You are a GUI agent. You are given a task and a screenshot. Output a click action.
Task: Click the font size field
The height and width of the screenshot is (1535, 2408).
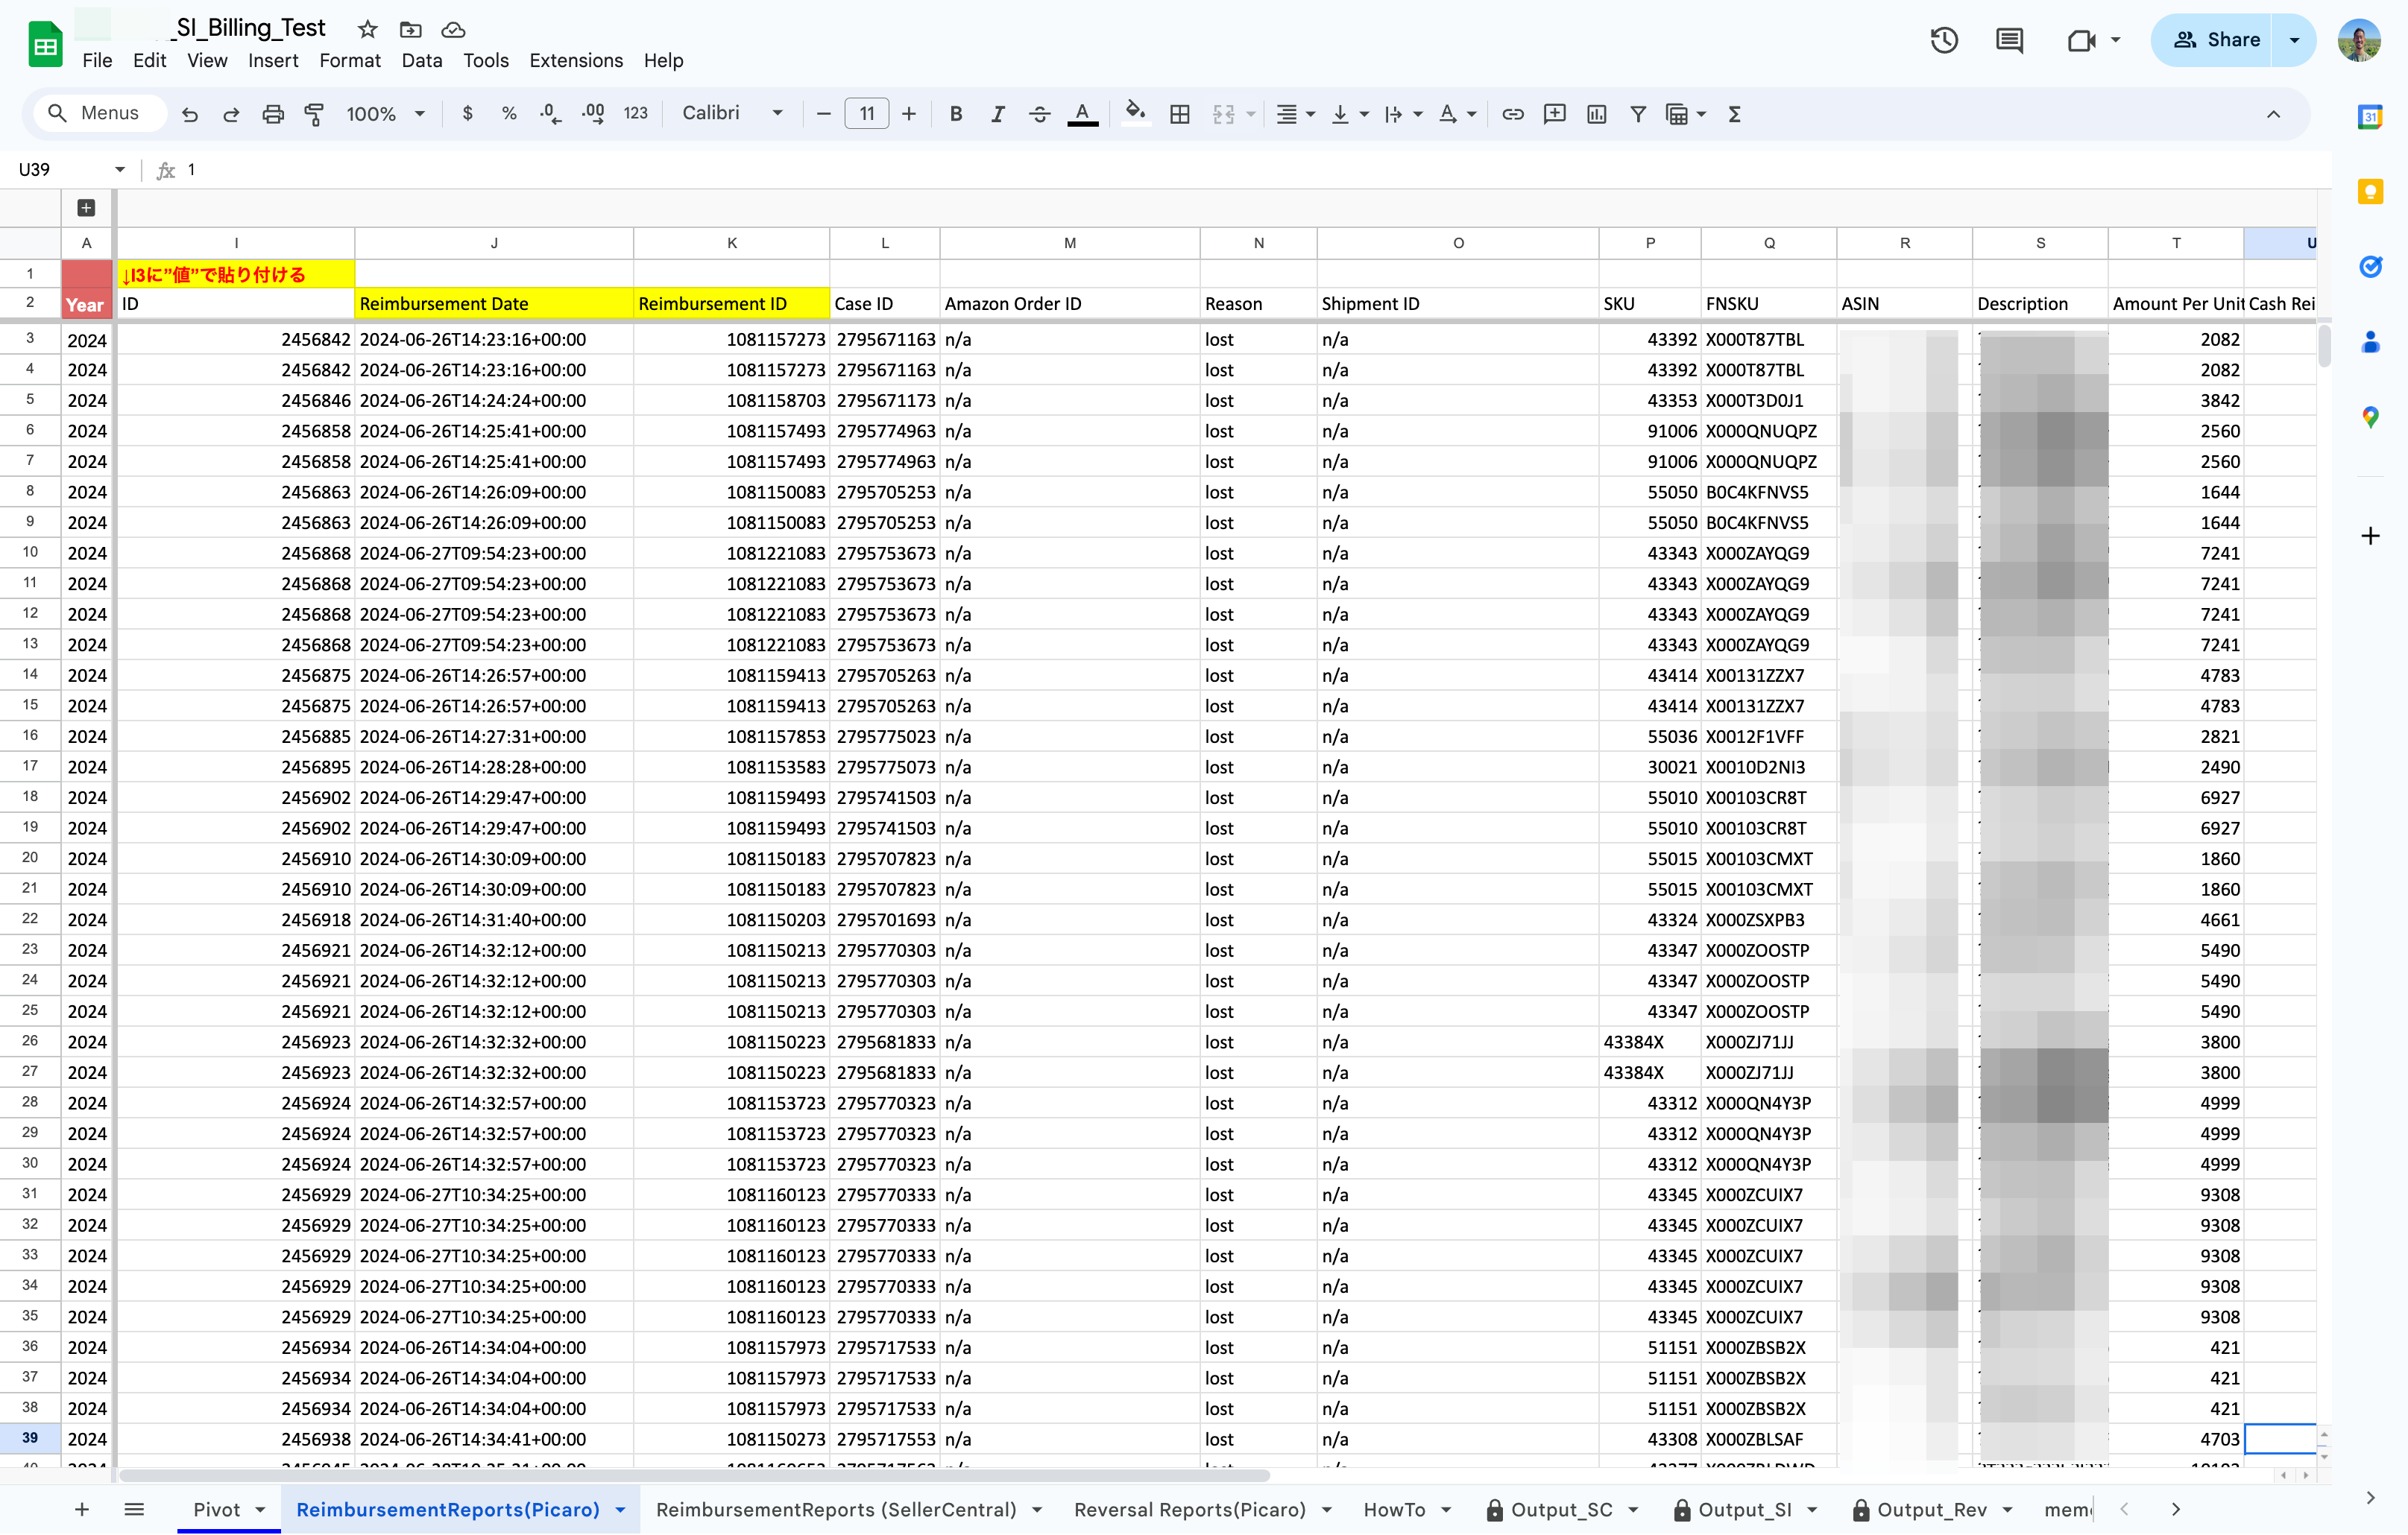click(866, 114)
